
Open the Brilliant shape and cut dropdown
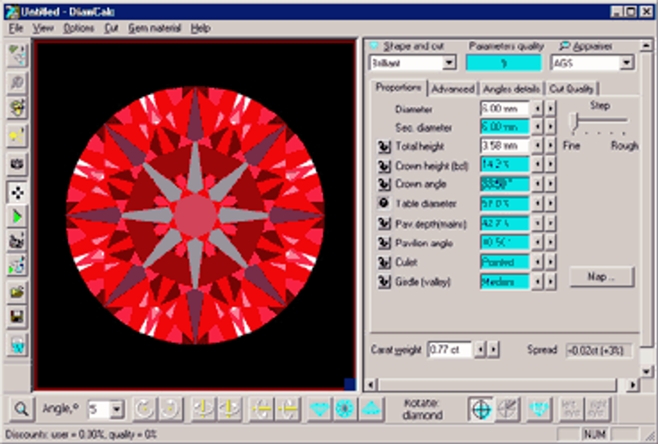point(449,63)
